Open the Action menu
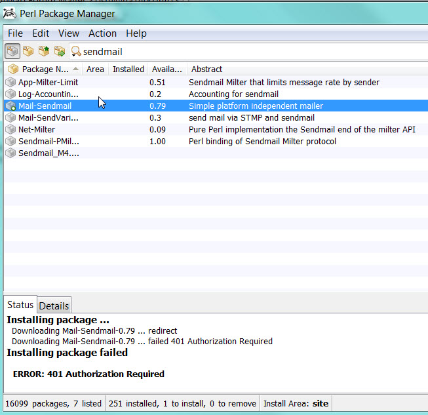The height and width of the screenshot is (415, 428). point(102,33)
